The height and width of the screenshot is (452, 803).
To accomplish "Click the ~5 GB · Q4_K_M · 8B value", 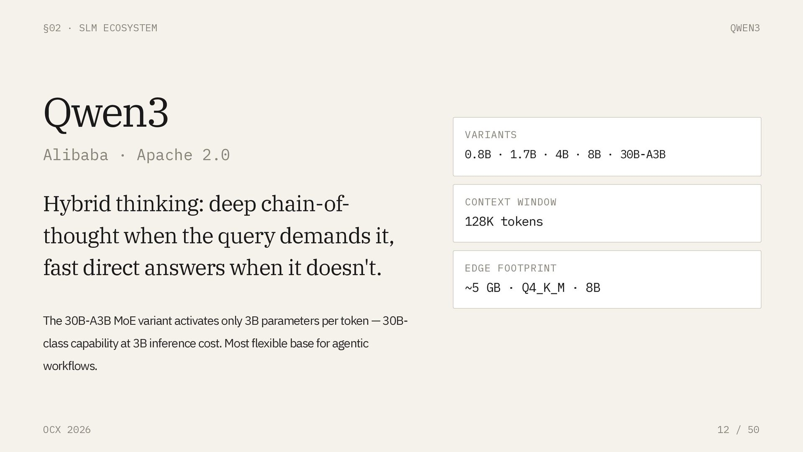I will (532, 288).
